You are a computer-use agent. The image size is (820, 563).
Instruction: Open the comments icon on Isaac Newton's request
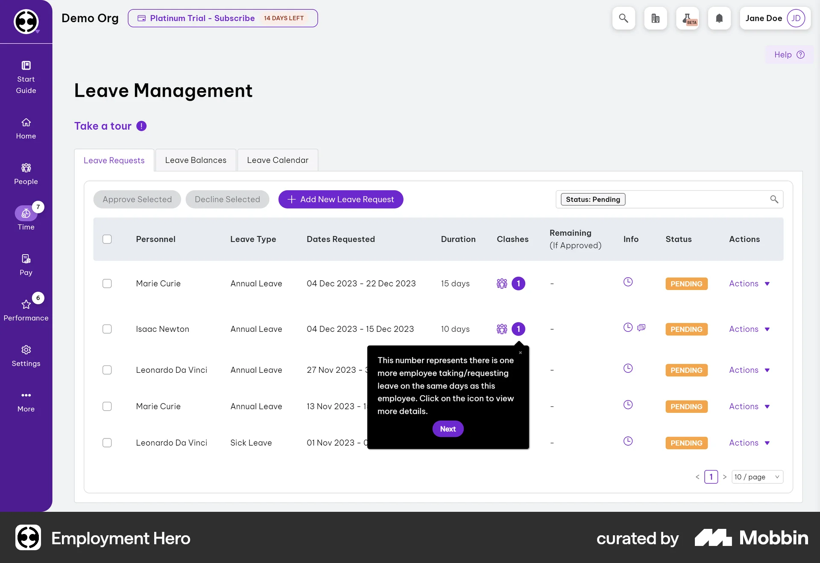tap(641, 328)
